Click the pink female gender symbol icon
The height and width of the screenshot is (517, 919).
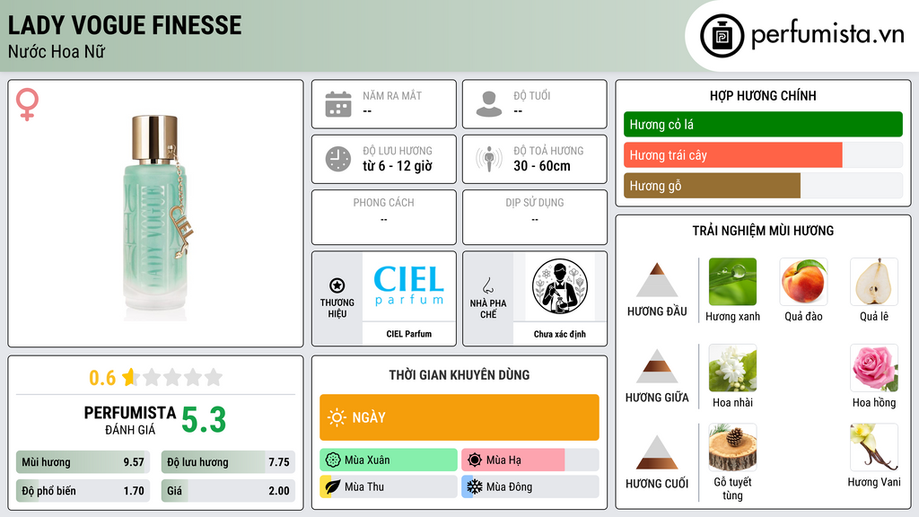pos(27,104)
